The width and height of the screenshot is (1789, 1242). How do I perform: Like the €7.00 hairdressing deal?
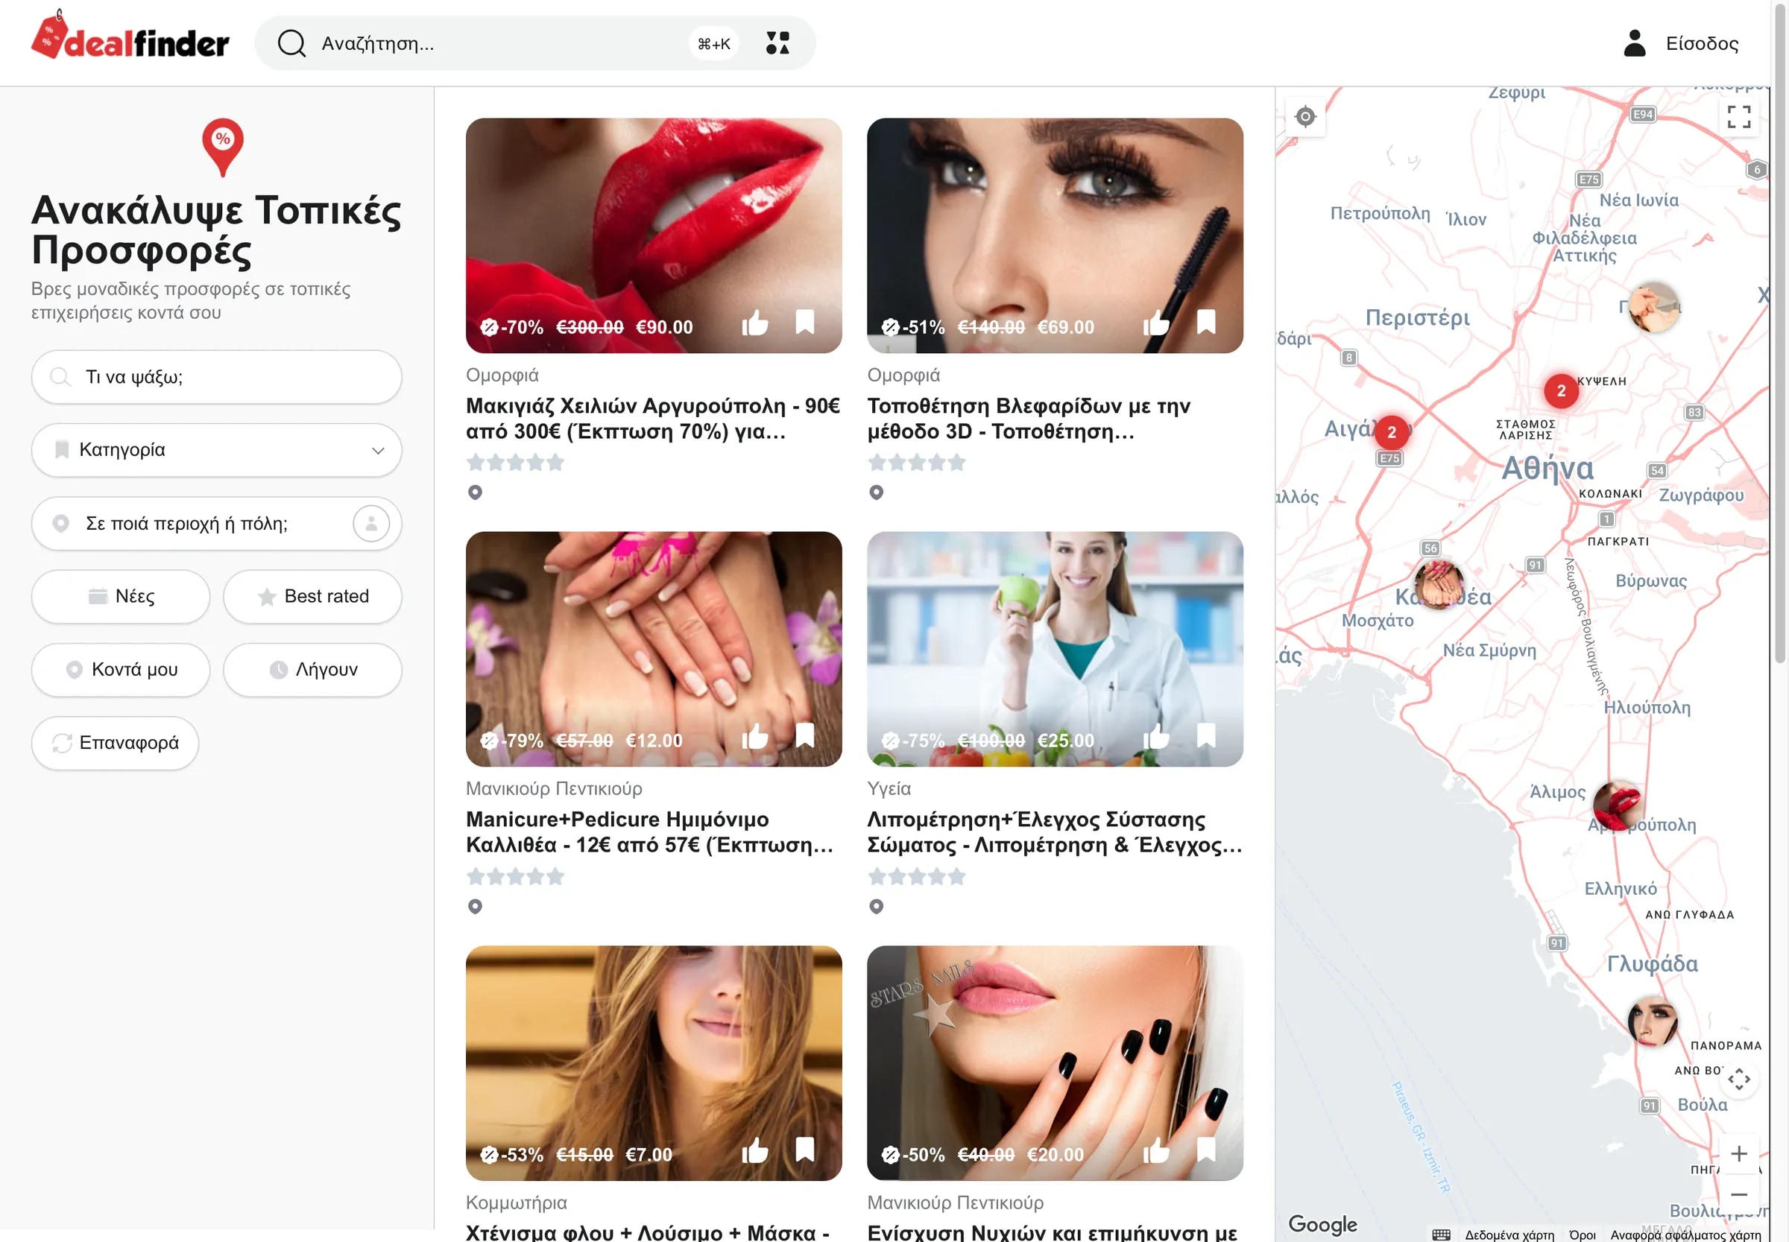click(x=754, y=1150)
